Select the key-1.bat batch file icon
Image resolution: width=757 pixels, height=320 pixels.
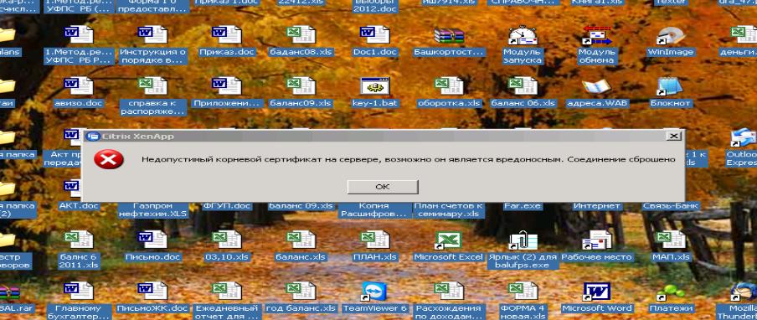point(375,86)
